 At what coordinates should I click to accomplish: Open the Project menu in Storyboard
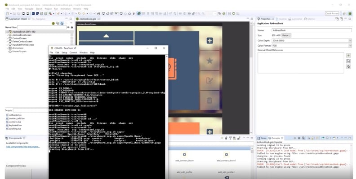point(48,9)
